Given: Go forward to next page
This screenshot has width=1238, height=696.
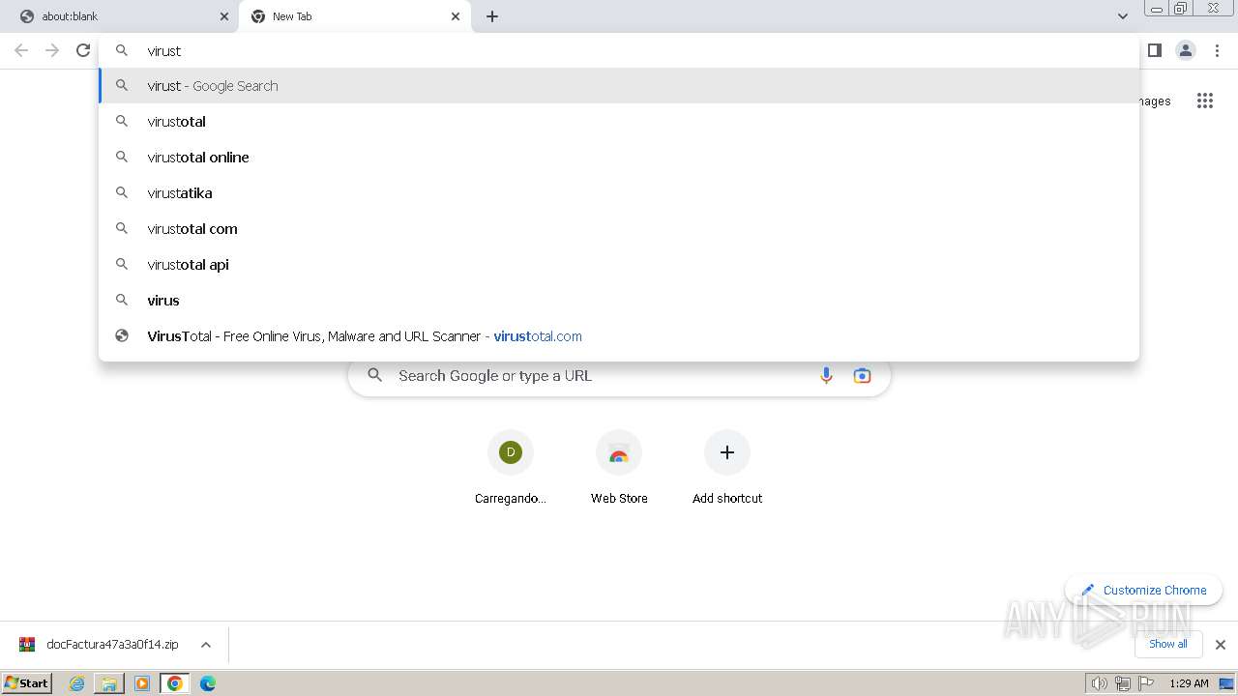Looking at the screenshot, I should [x=52, y=50].
